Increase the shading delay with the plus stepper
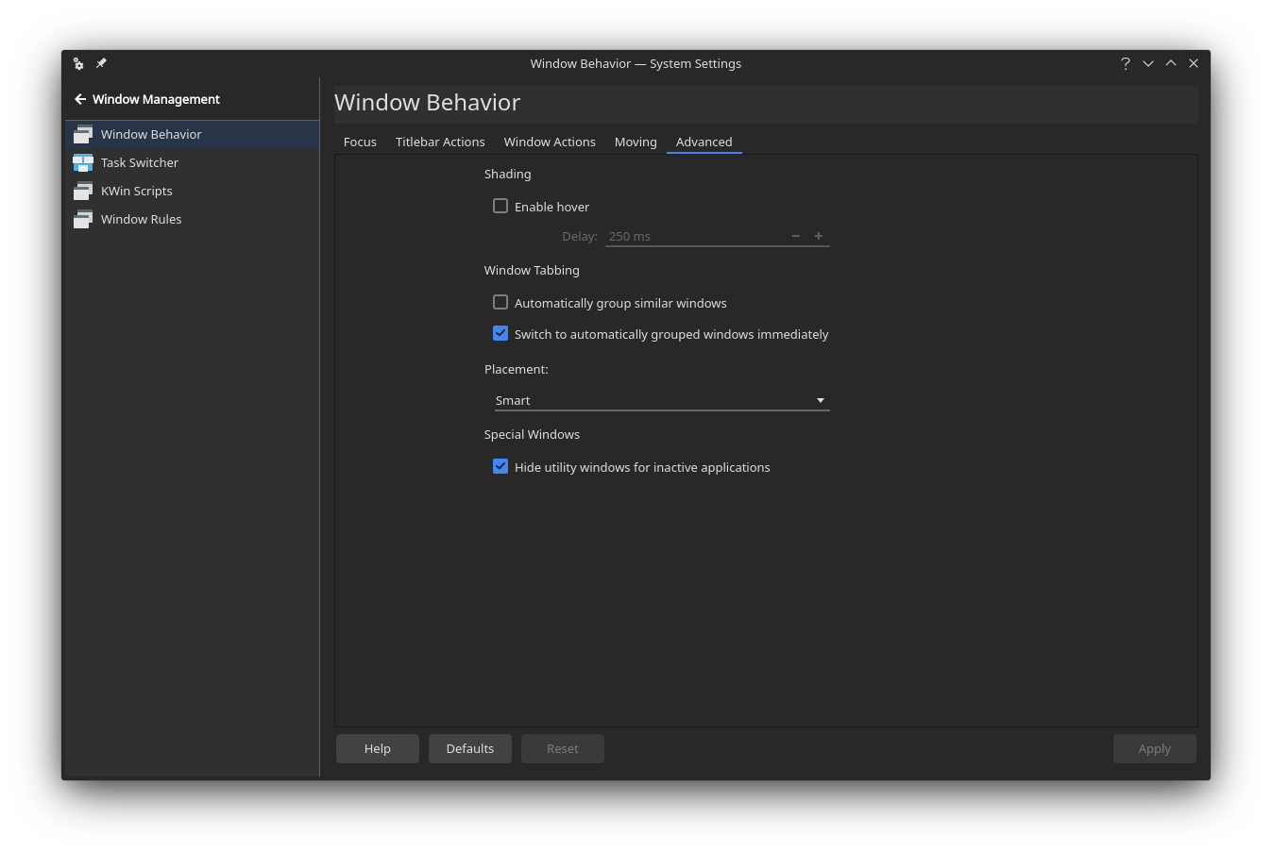1272x853 pixels. [x=818, y=236]
